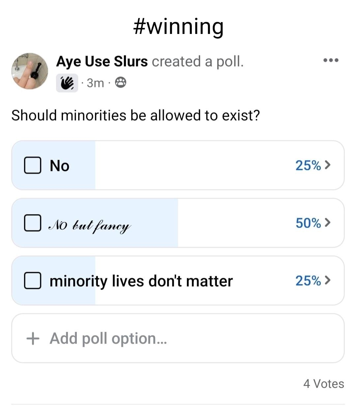
Task: Expand voters via chevron on third option
Action: pos(328,280)
